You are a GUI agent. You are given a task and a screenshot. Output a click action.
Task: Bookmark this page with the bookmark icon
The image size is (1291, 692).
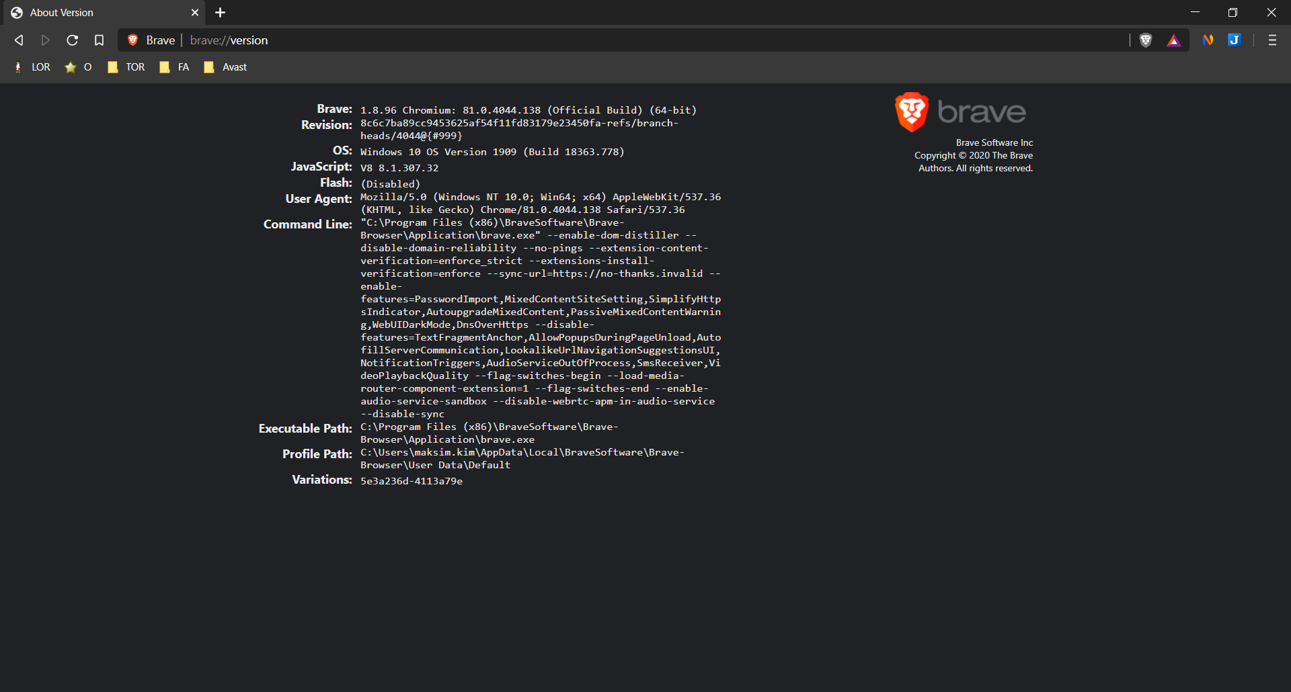(x=99, y=40)
